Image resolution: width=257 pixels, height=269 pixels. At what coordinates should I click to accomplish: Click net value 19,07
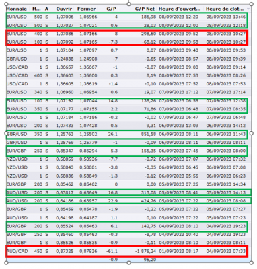150,92
